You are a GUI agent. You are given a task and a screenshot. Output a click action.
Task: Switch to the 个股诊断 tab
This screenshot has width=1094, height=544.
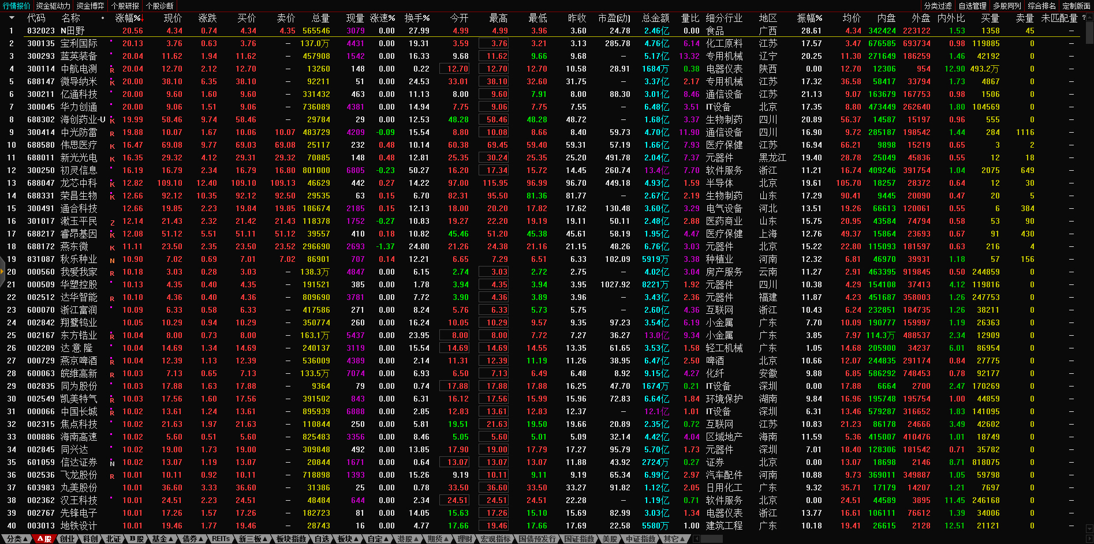tap(159, 6)
